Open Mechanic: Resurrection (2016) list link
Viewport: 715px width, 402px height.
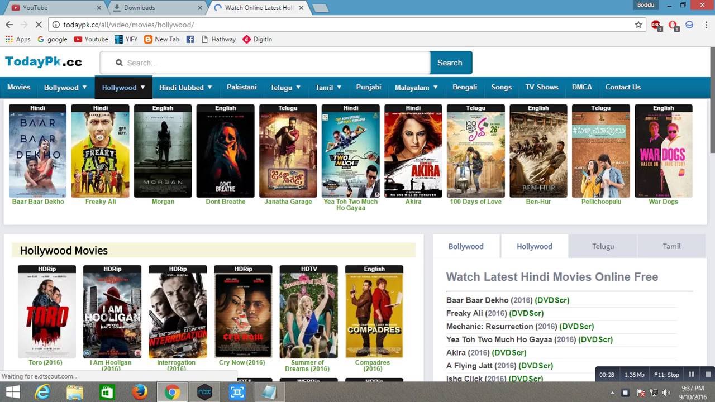pyautogui.click(x=520, y=327)
